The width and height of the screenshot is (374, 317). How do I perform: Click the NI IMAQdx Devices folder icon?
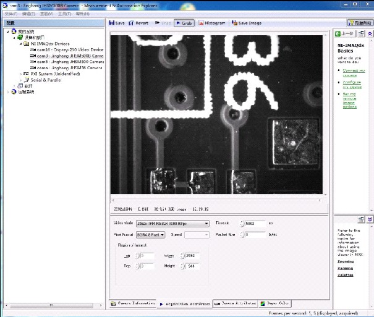click(x=27, y=44)
